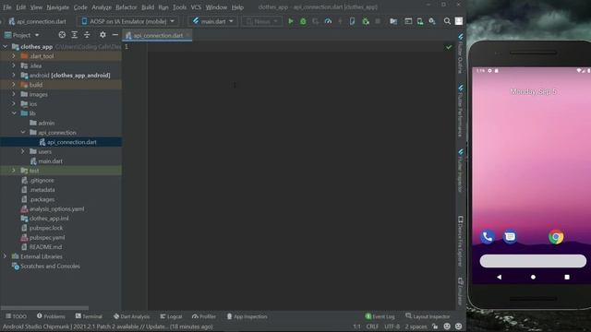Viewport: 591px width, 332px height.
Task: Select pubspec.yaml in the project tree
Action: tap(47, 238)
